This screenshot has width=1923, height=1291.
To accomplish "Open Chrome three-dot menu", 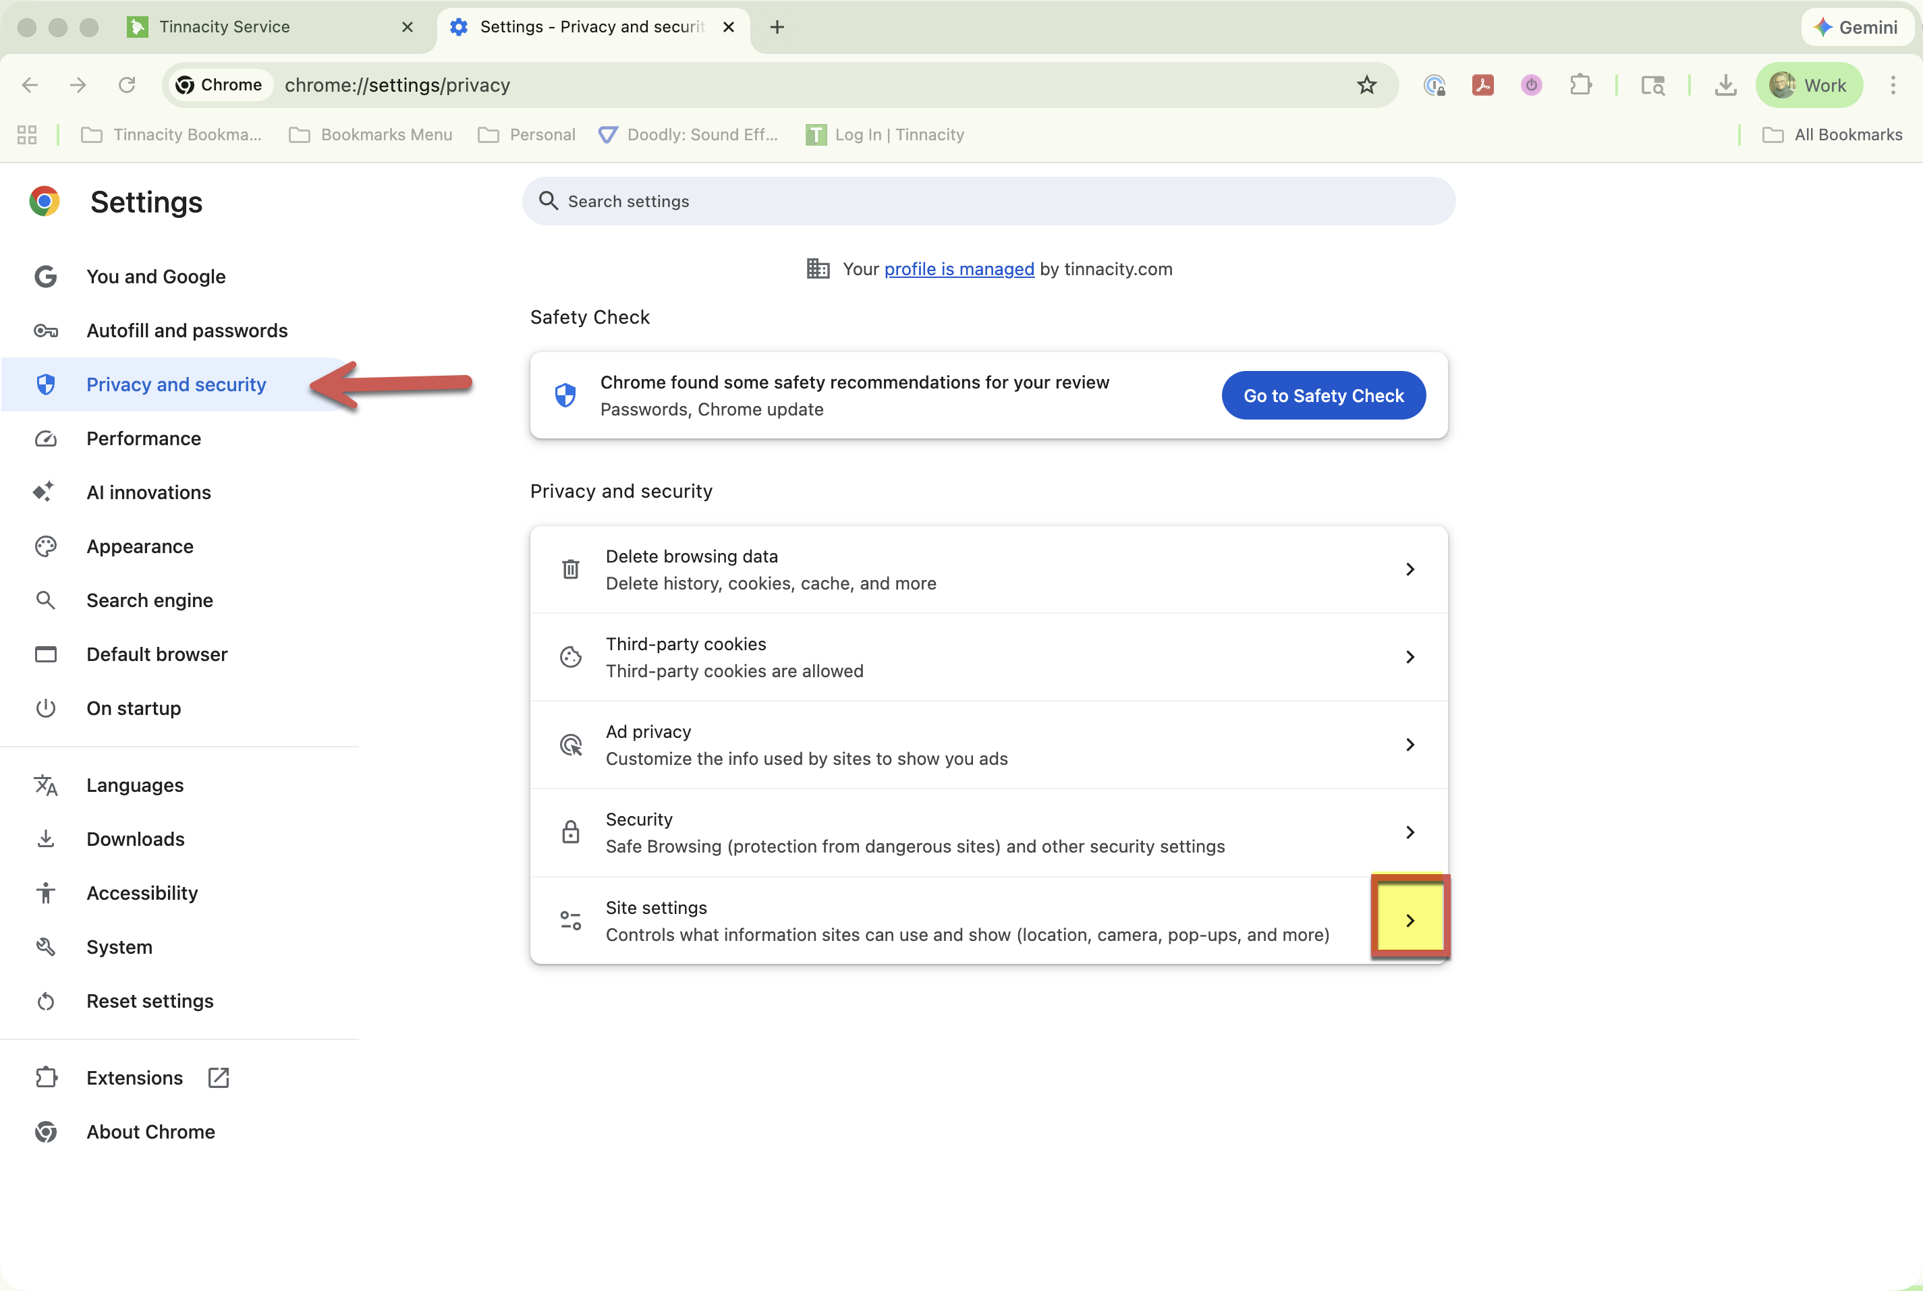I will [x=1893, y=85].
